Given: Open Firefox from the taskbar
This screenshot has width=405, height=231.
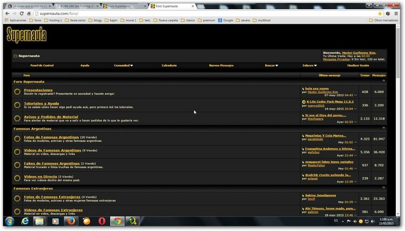Looking at the screenshot, I should point(71,221).
